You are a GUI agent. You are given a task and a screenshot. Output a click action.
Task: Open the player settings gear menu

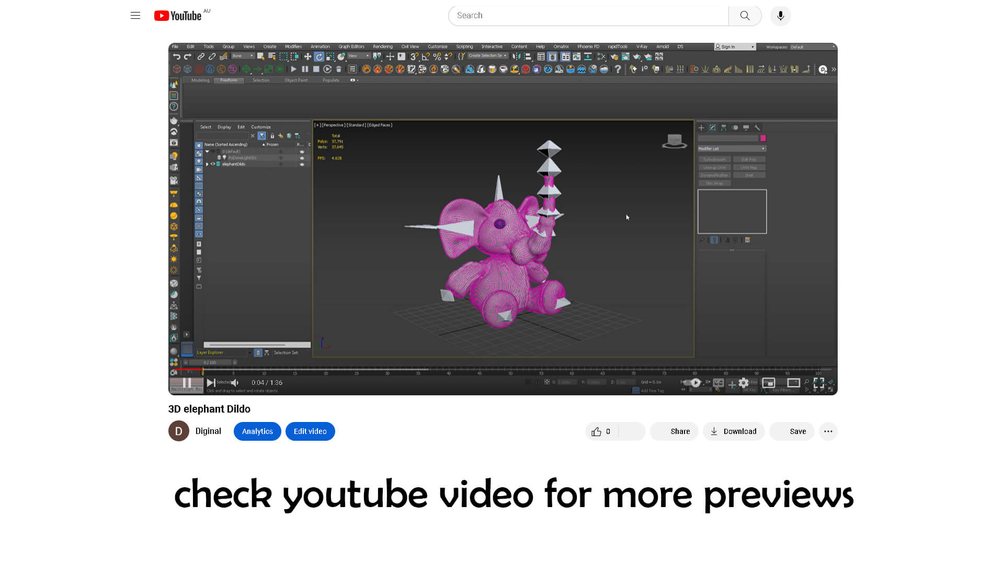[x=744, y=383]
